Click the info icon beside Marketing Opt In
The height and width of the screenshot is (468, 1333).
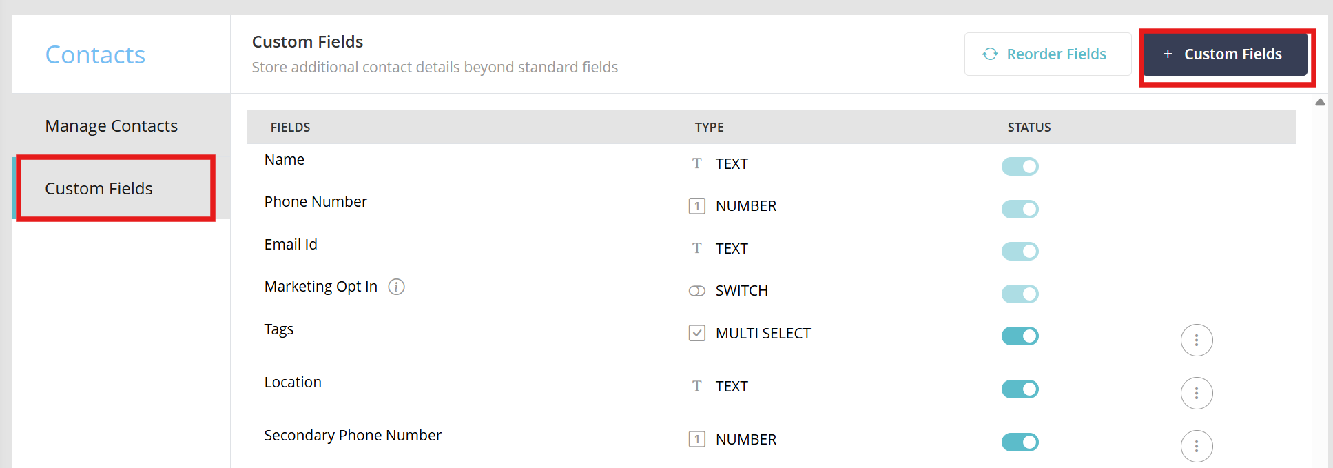[x=396, y=287]
